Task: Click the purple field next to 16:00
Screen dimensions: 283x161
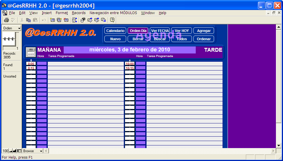Action: point(141,64)
